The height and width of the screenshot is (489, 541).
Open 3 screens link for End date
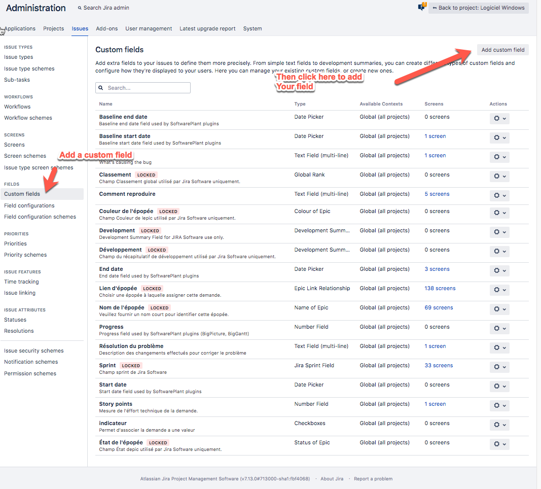tap(437, 269)
